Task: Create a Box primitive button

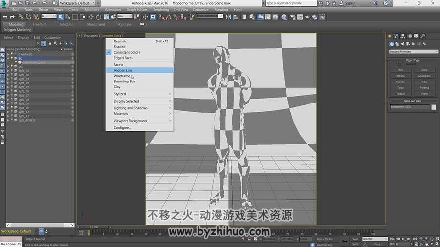Action: (401, 70)
